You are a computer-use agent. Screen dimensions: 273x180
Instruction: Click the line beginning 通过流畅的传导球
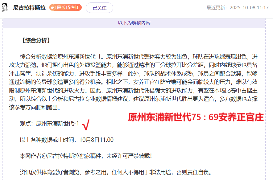[138, 82]
